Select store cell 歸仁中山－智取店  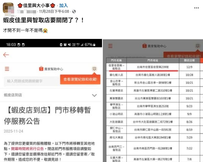point(116,130)
